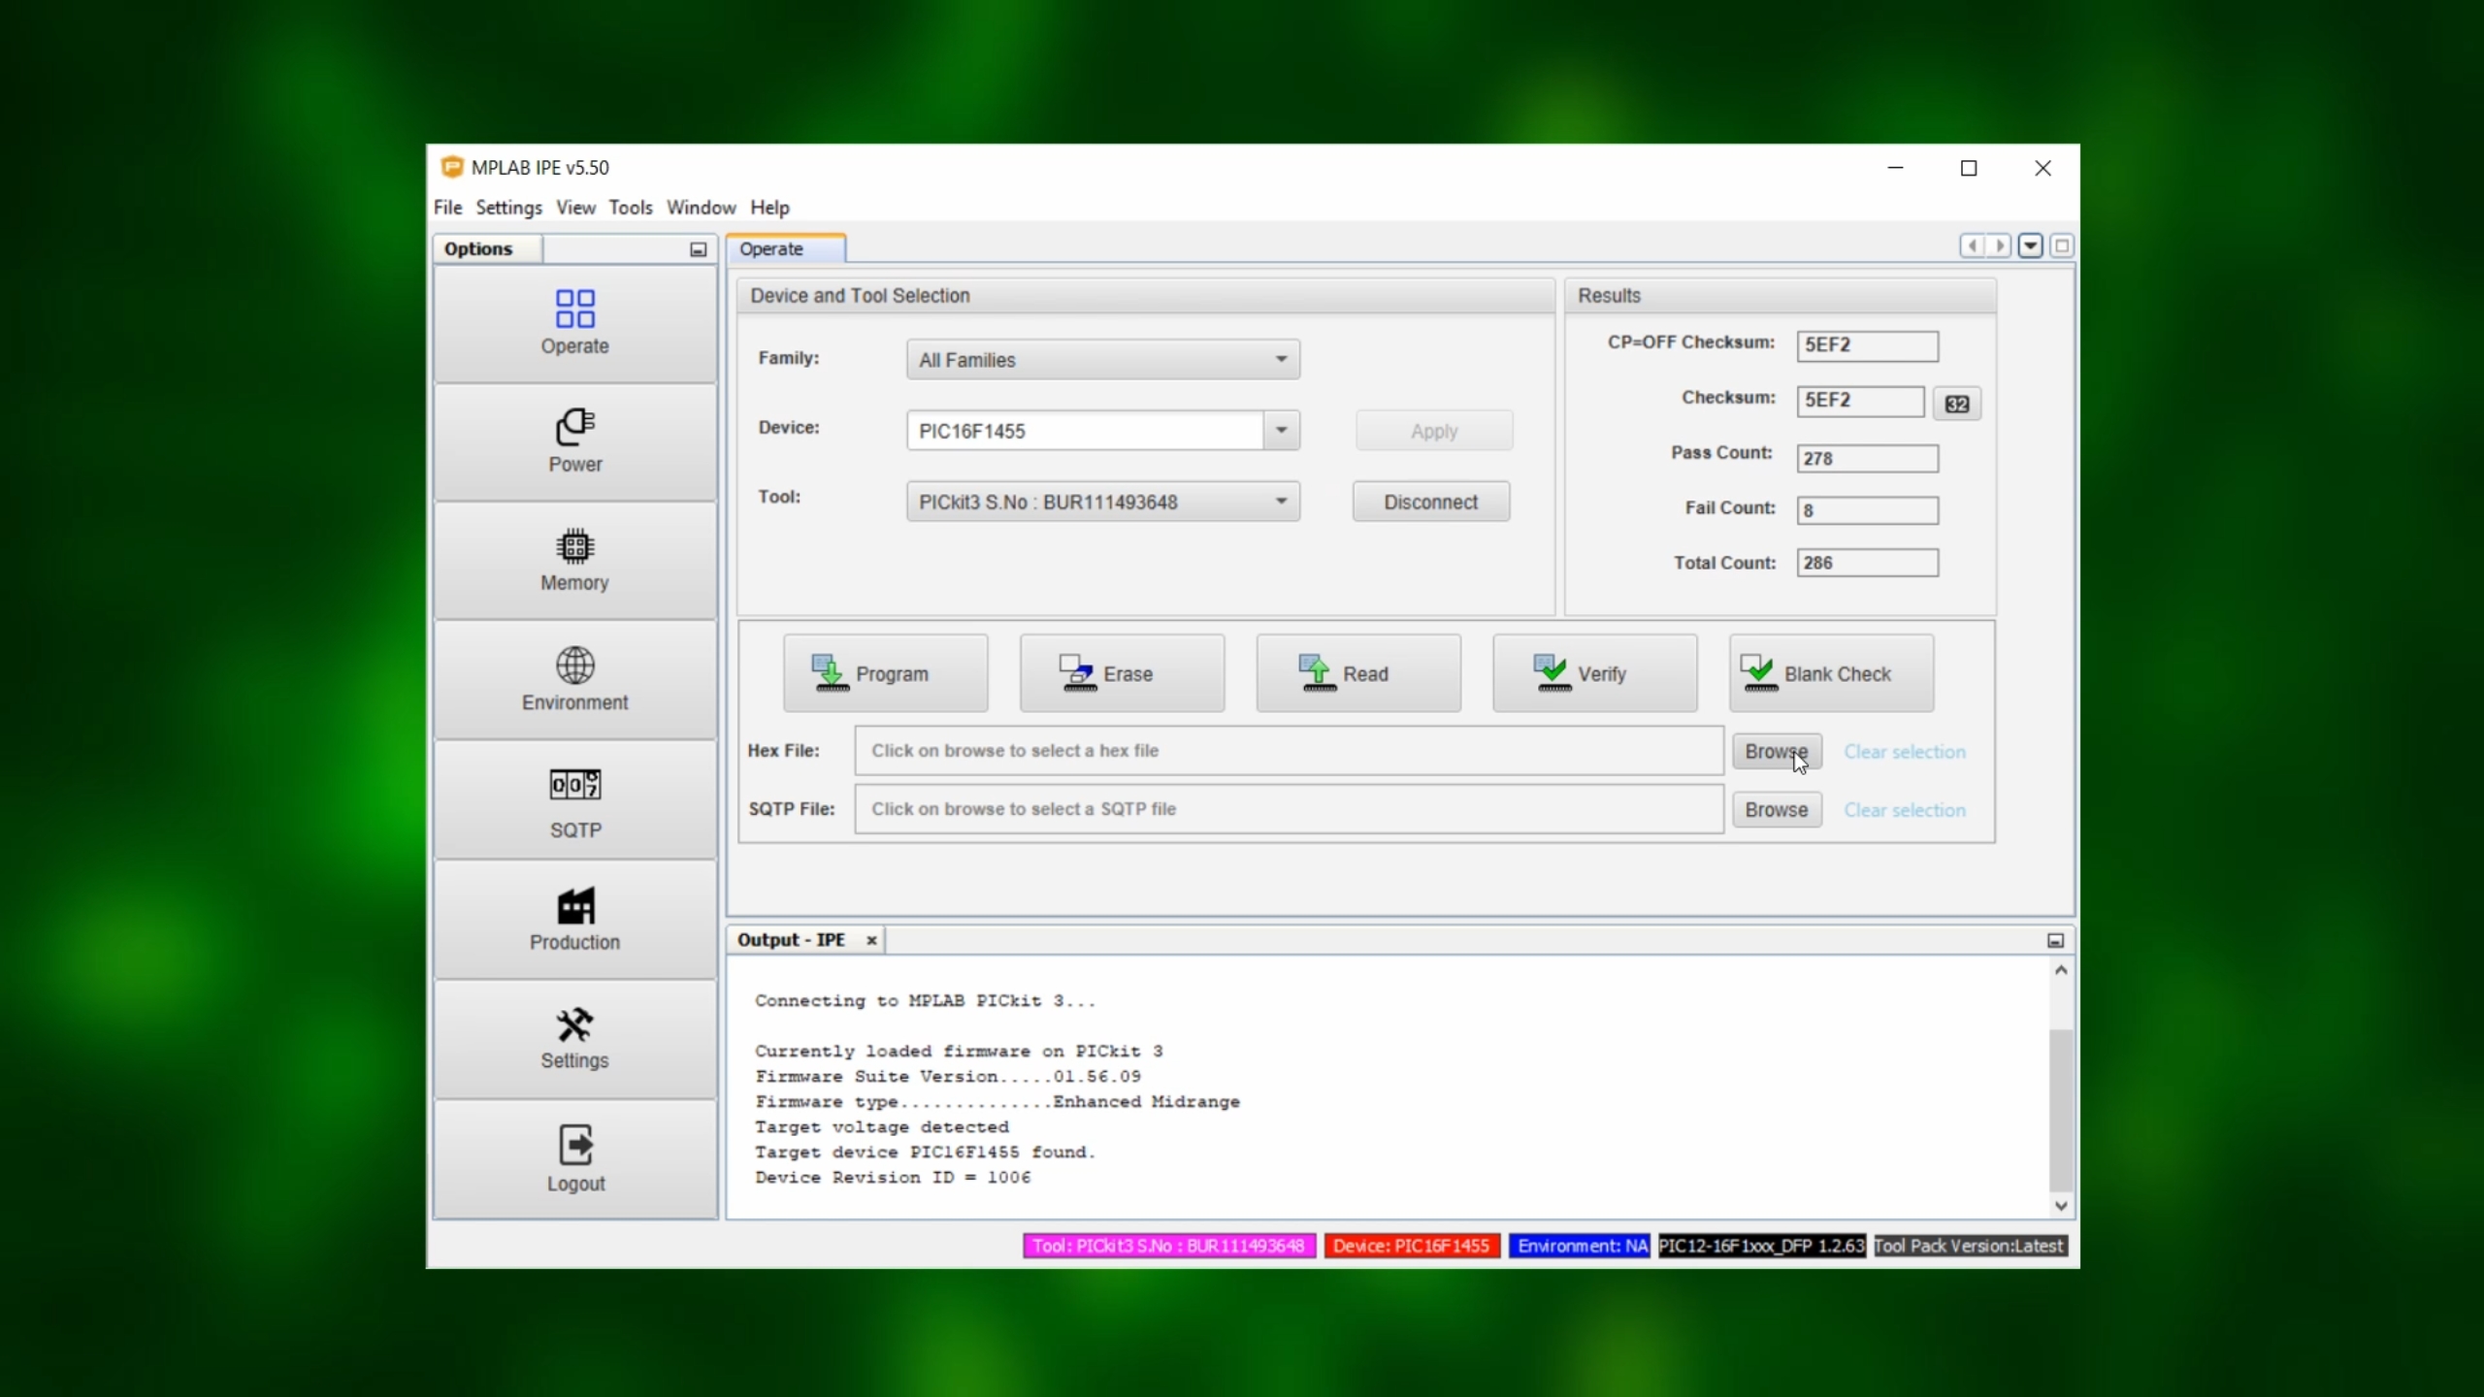Viewport: 2484px width, 1397px height.
Task: Expand the Family dropdown
Action: [1281, 360]
